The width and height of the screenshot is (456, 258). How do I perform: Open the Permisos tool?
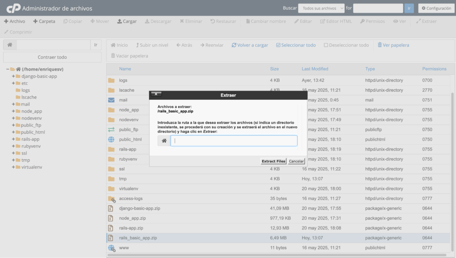pos(372,21)
